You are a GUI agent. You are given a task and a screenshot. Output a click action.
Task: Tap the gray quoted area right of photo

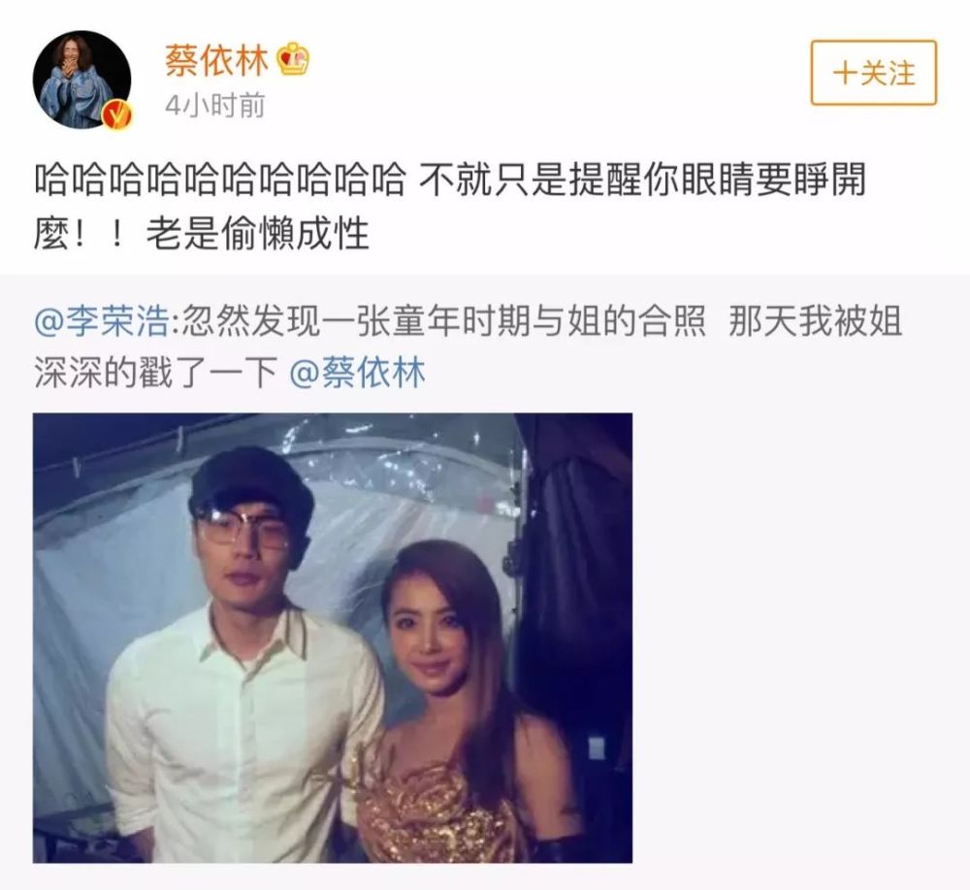[x=798, y=638]
